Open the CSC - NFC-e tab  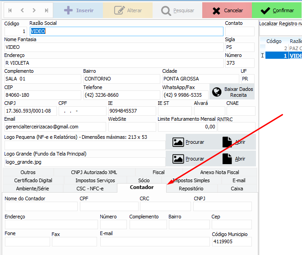coord(89,189)
